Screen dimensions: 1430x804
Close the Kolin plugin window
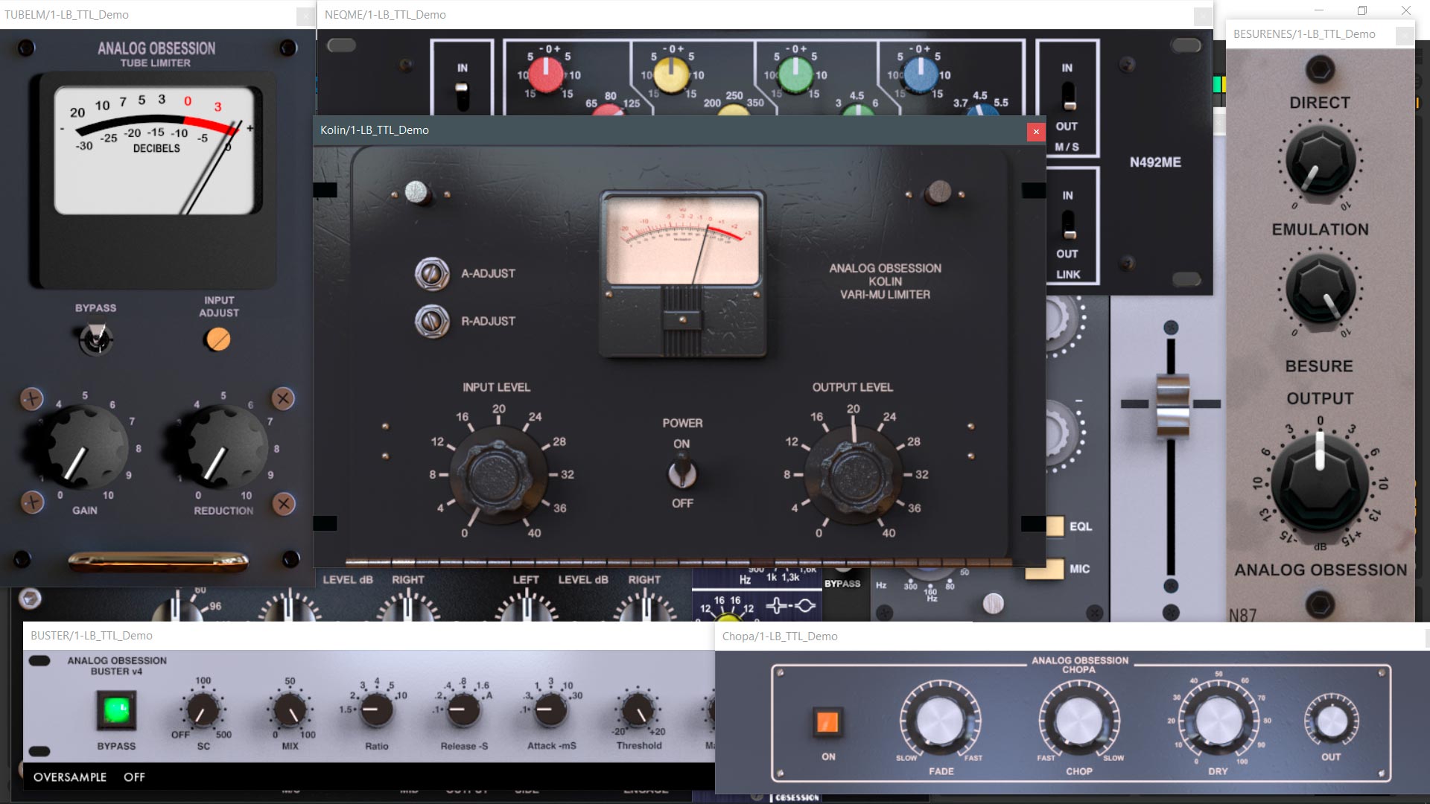(x=1035, y=132)
